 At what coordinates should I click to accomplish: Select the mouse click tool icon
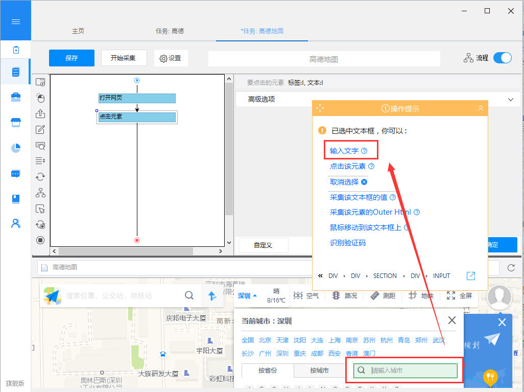click(40, 98)
